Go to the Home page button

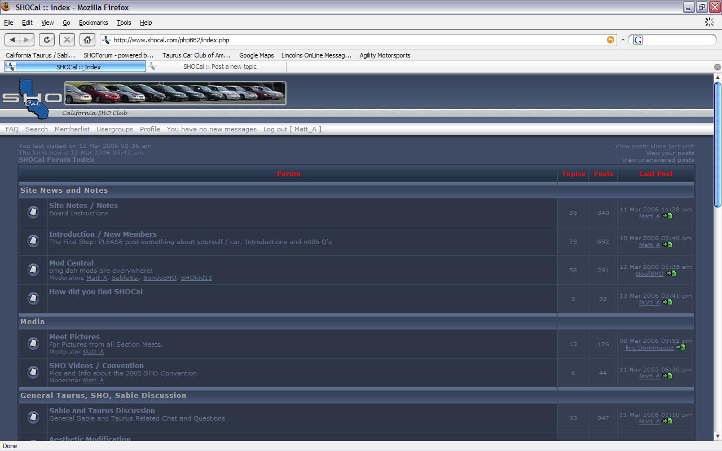point(87,39)
